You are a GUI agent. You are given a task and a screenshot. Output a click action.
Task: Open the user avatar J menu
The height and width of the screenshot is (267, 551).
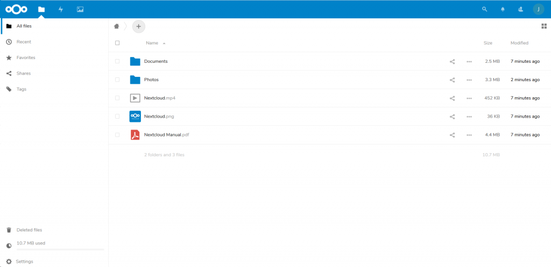click(538, 9)
